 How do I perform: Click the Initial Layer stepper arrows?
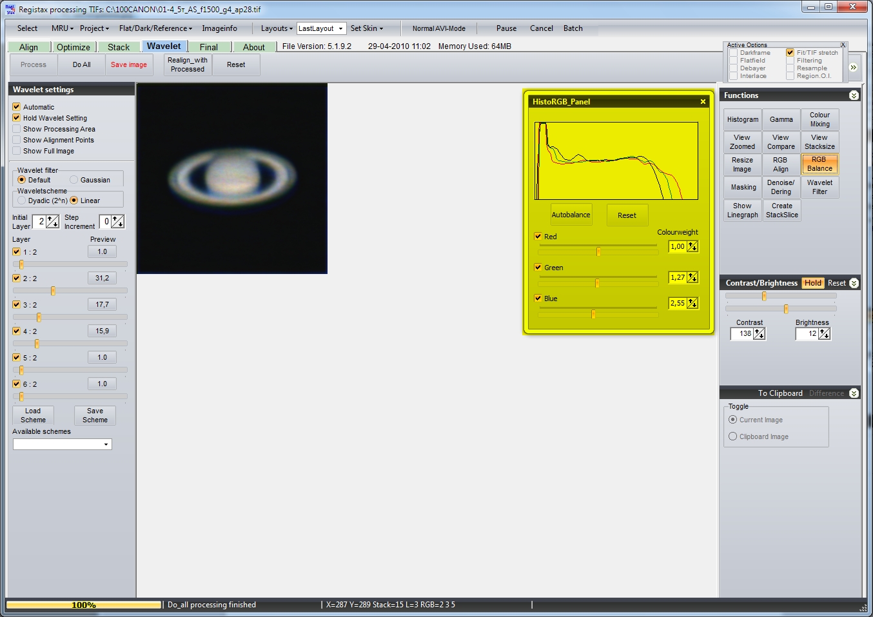click(52, 222)
